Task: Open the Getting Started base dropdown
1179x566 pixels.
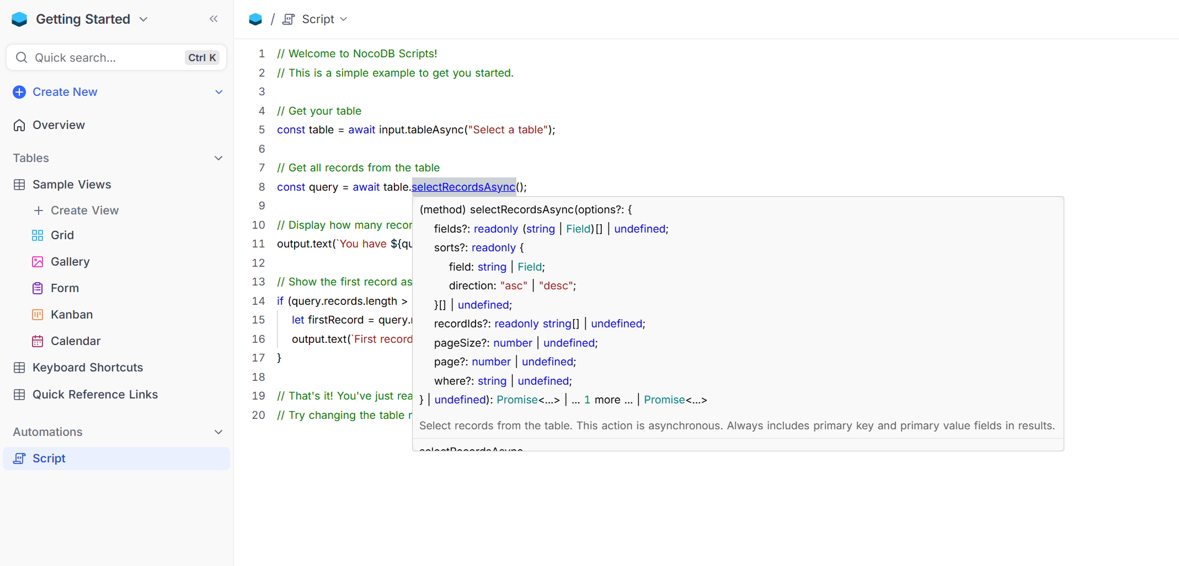Action: pos(143,19)
